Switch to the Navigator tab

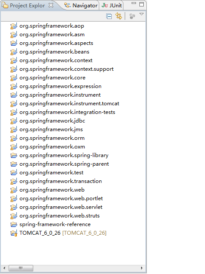coord(81,6)
